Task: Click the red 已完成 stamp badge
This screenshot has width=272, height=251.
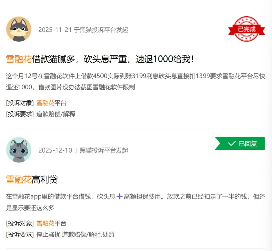Action: [x=247, y=29]
